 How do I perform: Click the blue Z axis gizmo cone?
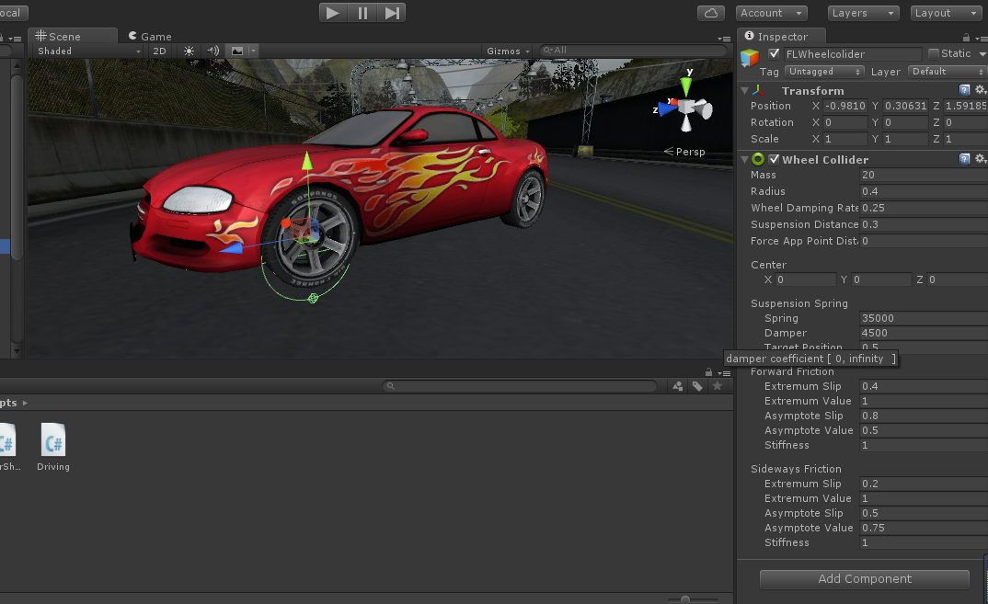(x=667, y=109)
